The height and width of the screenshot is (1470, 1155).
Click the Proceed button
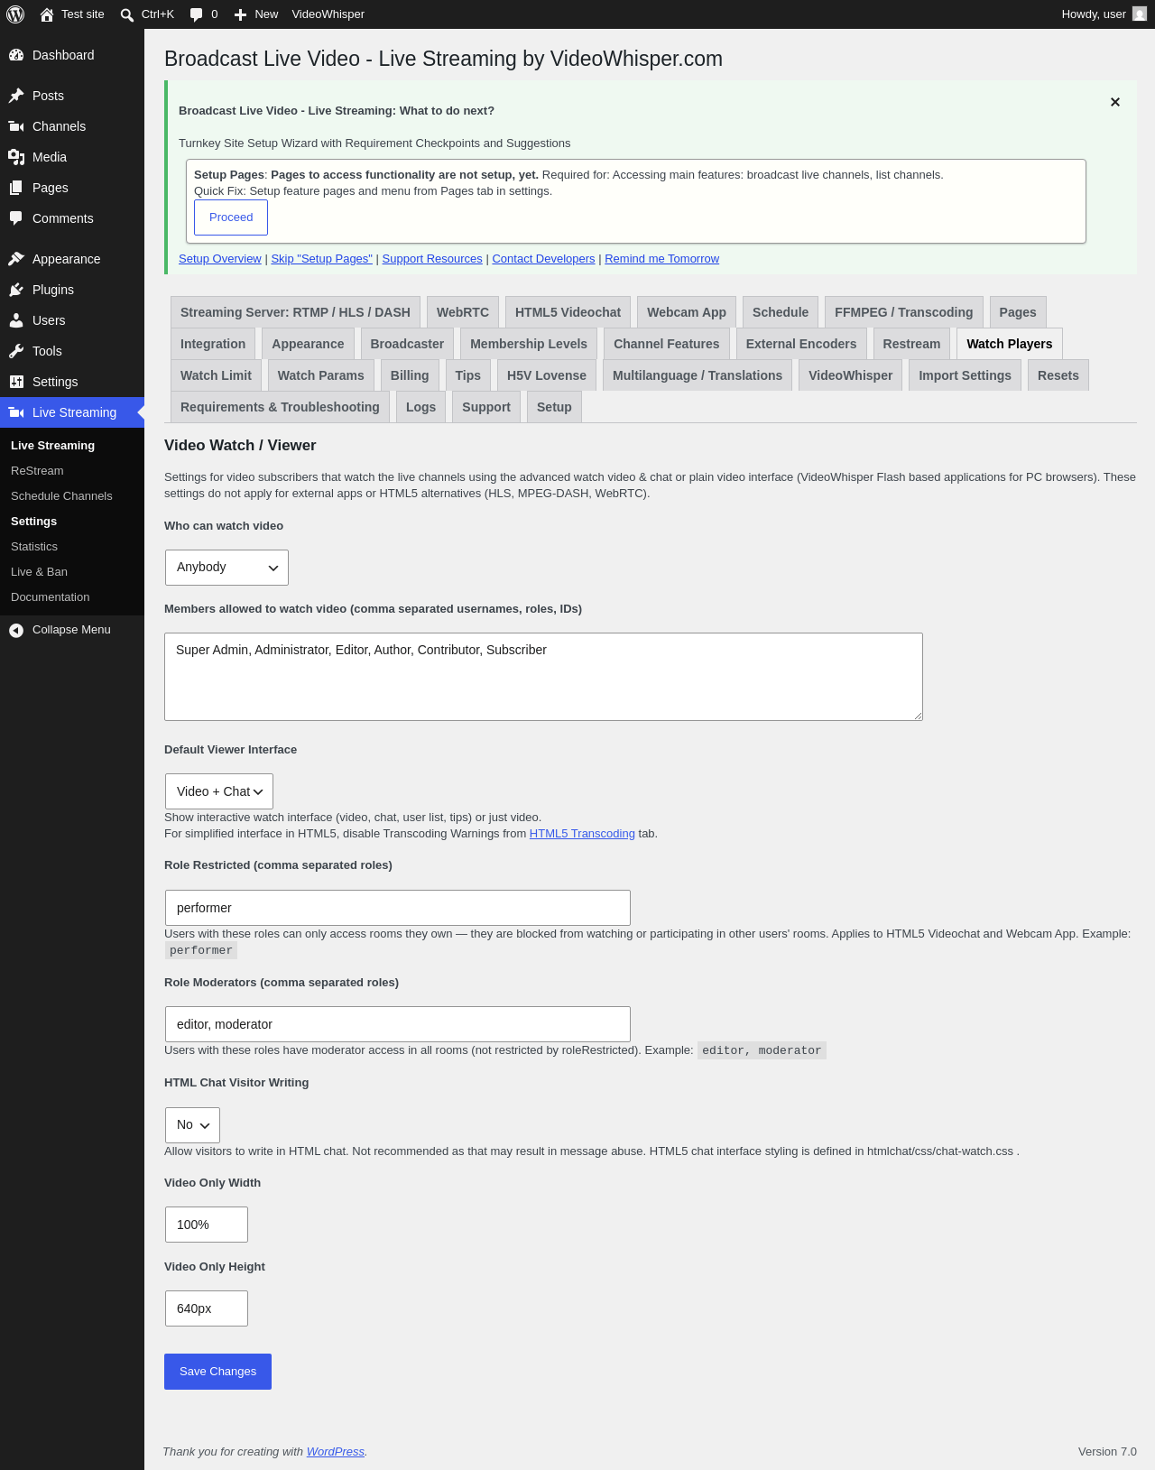[231, 217]
